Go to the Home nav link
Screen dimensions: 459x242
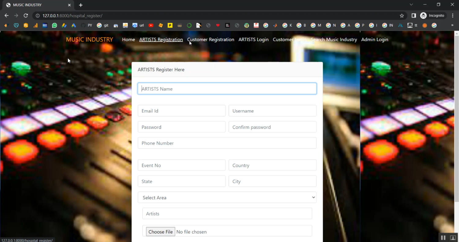click(x=129, y=39)
